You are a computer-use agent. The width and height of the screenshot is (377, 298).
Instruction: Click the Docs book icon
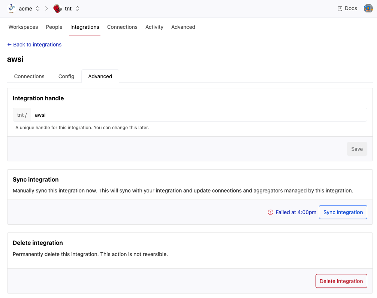(340, 9)
